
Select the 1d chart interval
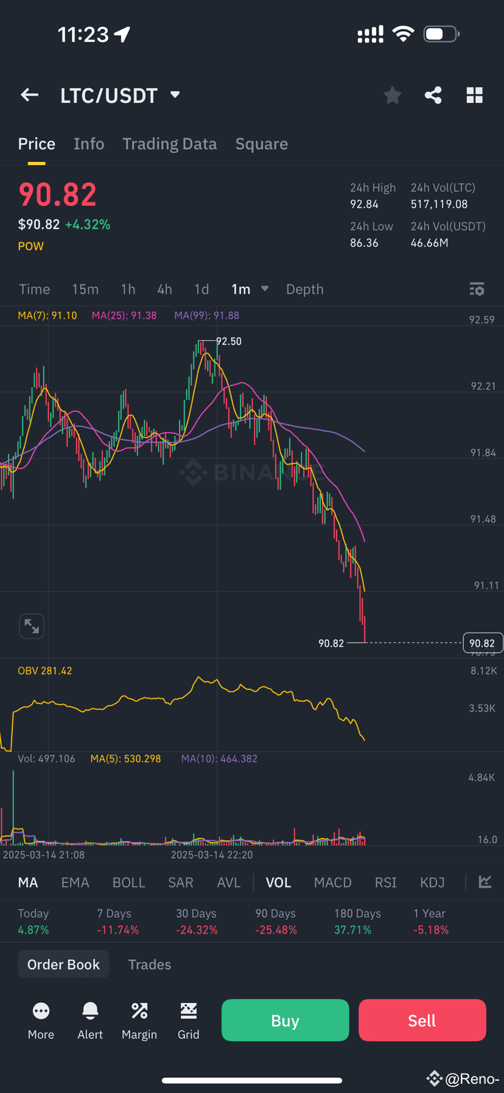coord(201,289)
